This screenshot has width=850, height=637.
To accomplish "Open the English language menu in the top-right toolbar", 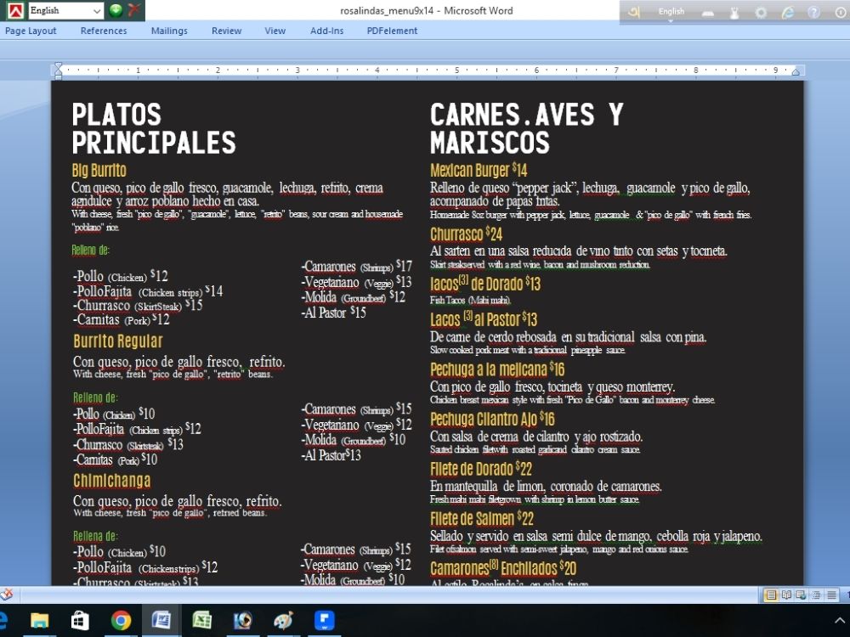I will coord(671,11).
